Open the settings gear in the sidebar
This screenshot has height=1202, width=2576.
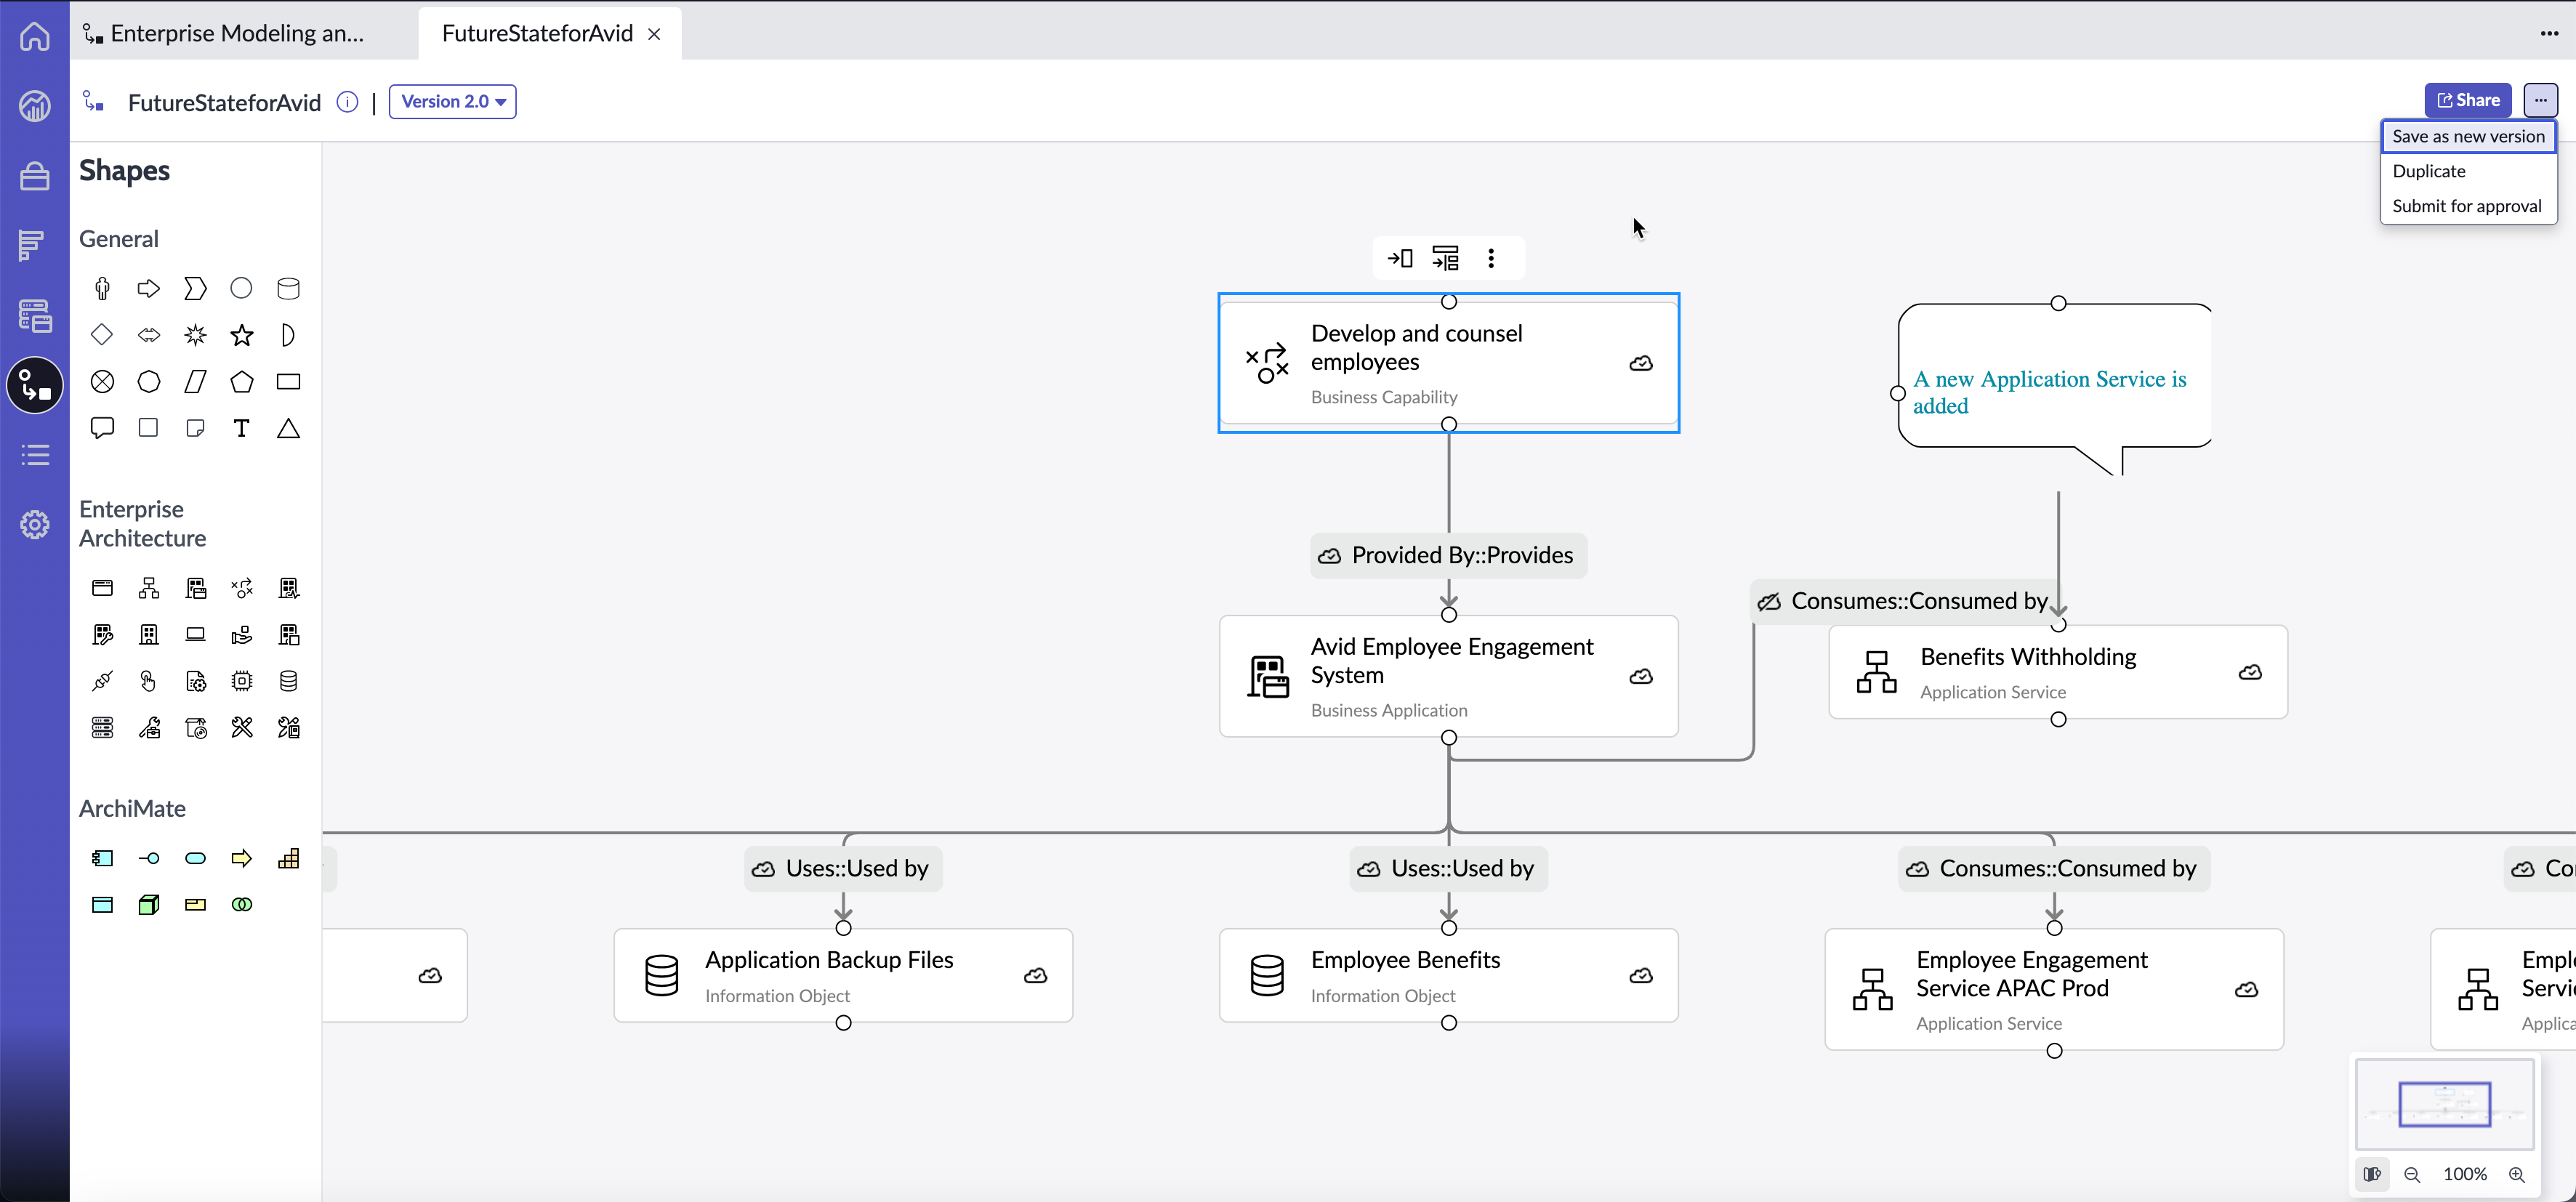click(35, 525)
